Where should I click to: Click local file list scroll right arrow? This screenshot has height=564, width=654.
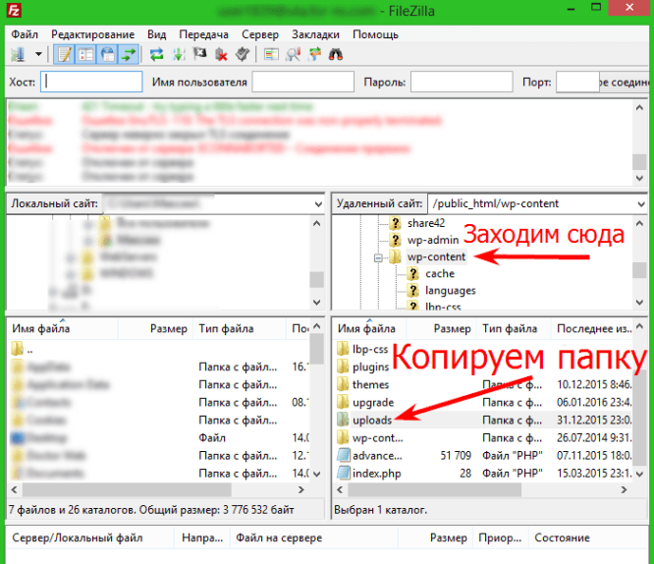click(301, 489)
